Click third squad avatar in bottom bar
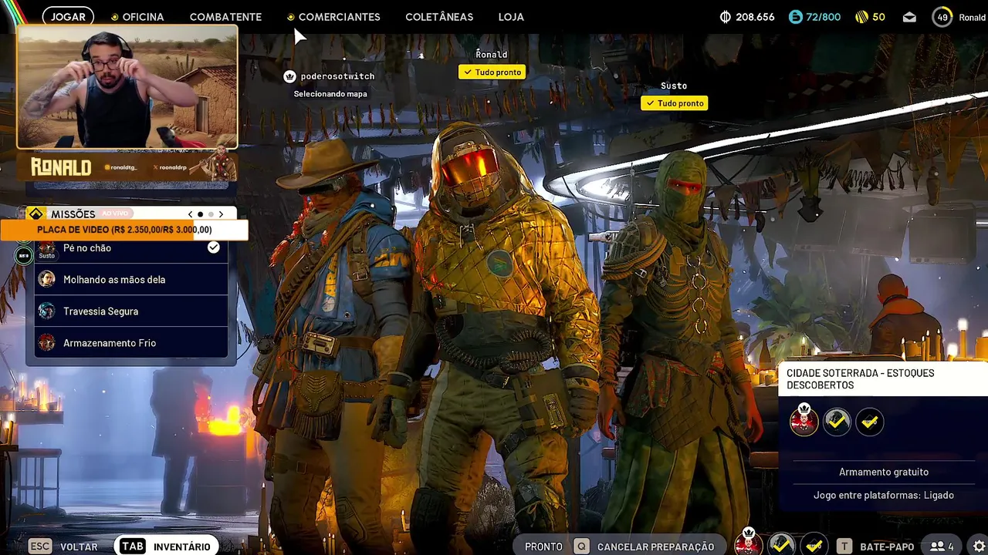This screenshot has width=988, height=555. (x=814, y=545)
